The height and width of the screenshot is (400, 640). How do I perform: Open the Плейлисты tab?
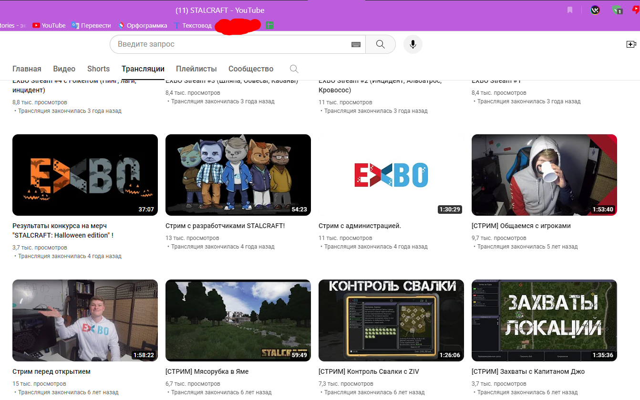click(196, 69)
